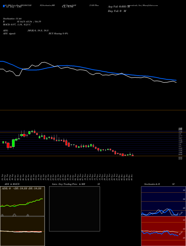The width and height of the screenshot is (186, 246).
Task: Click the tall green candlestick near chart start
Action: [13, 143]
